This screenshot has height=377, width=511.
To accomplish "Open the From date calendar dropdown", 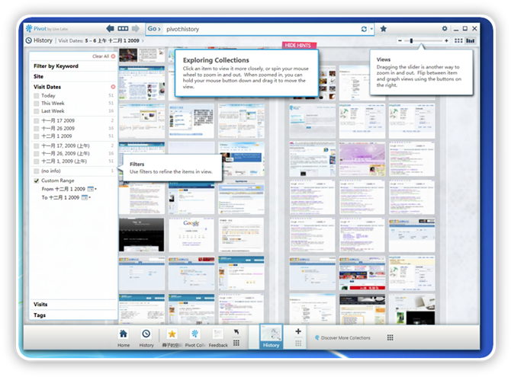I will (x=92, y=189).
